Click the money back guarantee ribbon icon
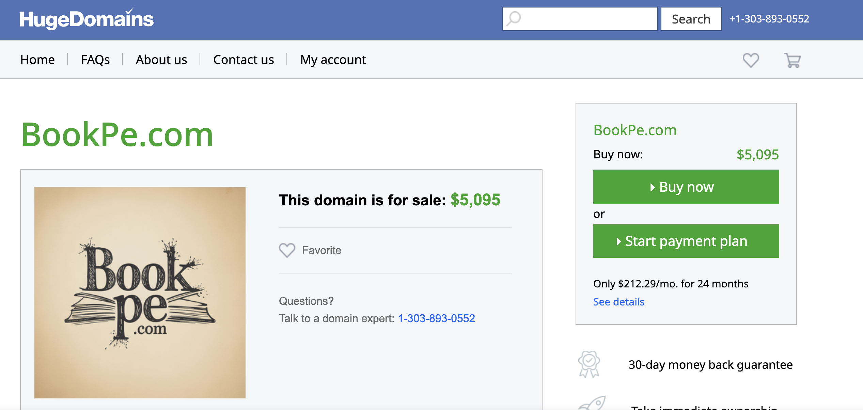 pyautogui.click(x=589, y=364)
